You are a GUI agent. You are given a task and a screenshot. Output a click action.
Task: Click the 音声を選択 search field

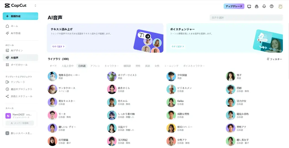click(x=246, y=18)
